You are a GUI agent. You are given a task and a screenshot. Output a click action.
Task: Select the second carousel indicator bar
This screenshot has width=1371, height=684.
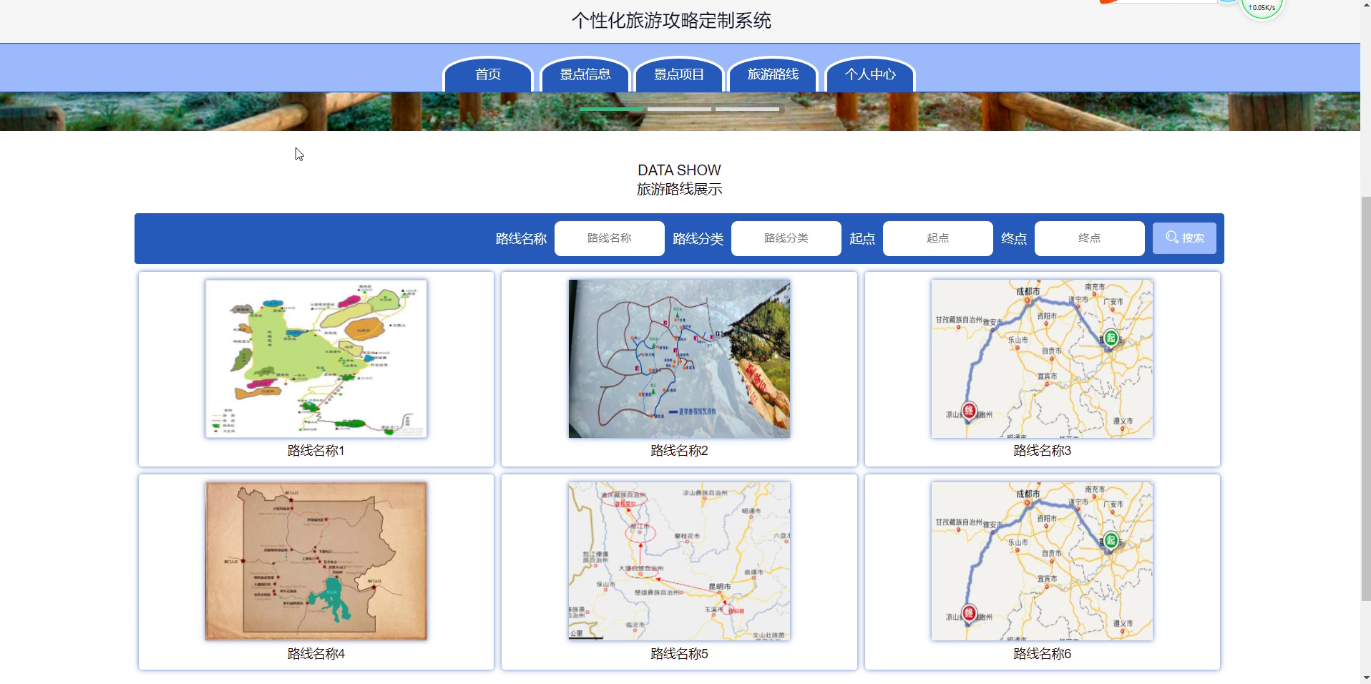(679, 109)
